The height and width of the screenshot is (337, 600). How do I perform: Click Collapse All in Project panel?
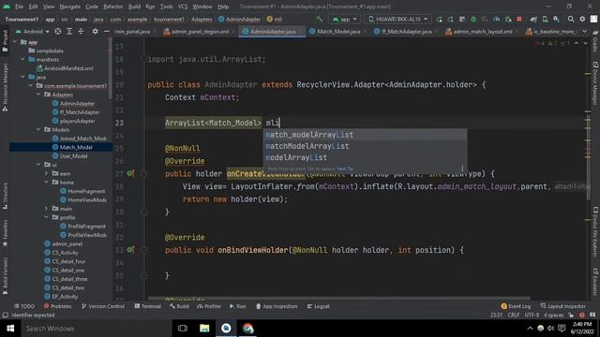(81, 31)
